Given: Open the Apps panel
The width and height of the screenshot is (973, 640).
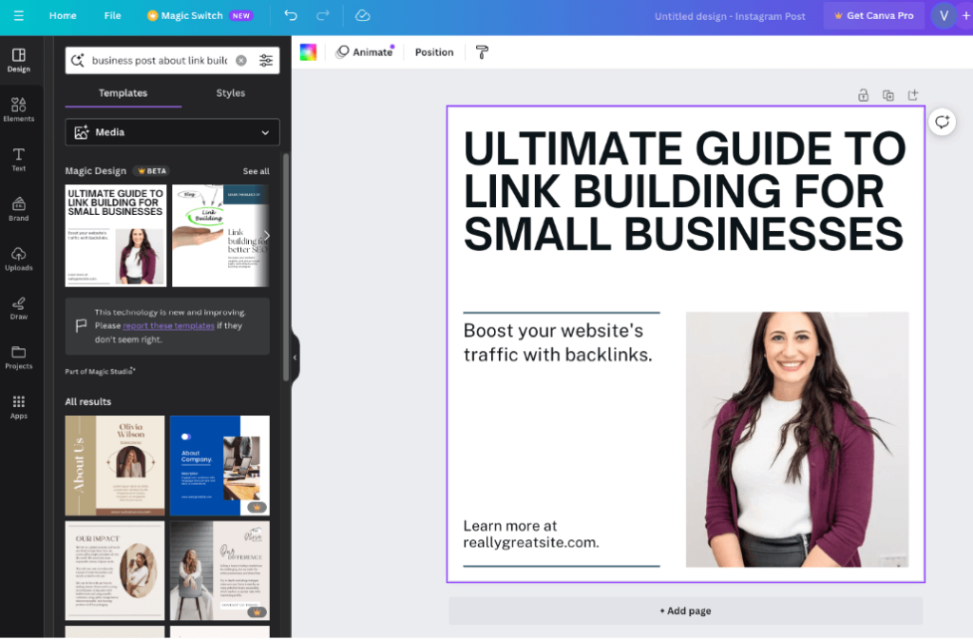Looking at the screenshot, I should point(18,408).
